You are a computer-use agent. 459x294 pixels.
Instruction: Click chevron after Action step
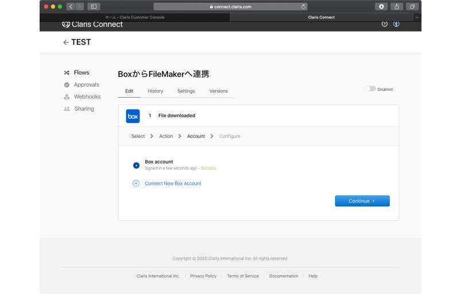[180, 136]
